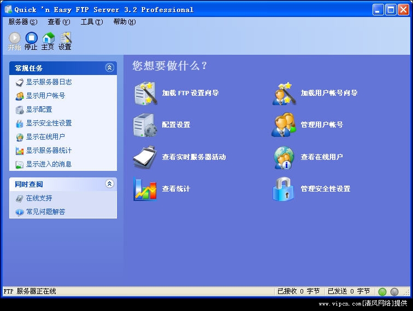This screenshot has width=413, height=311.
Task: Click the green status indicator light
Action: (x=382, y=292)
